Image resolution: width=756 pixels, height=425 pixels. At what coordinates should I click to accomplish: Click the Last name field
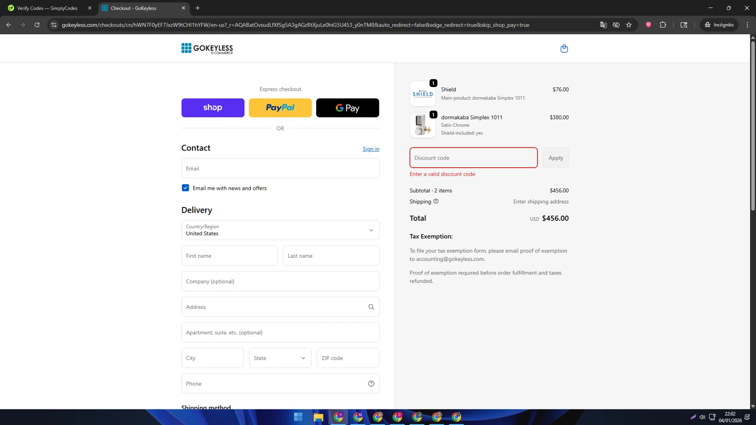[x=331, y=256]
